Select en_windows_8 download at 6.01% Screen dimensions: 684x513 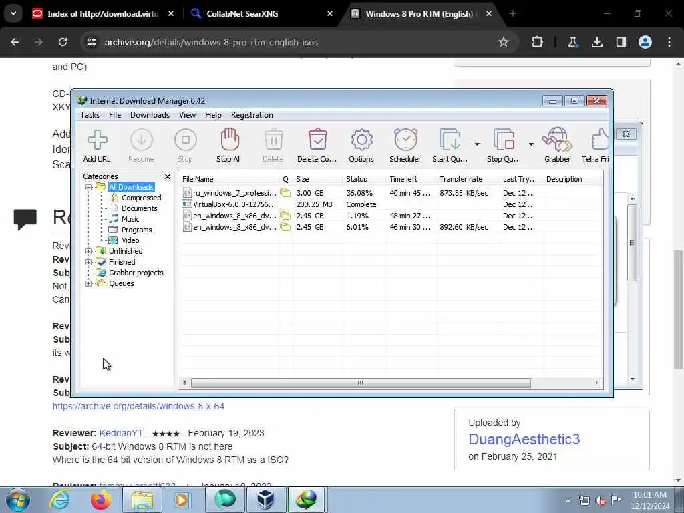click(390, 227)
